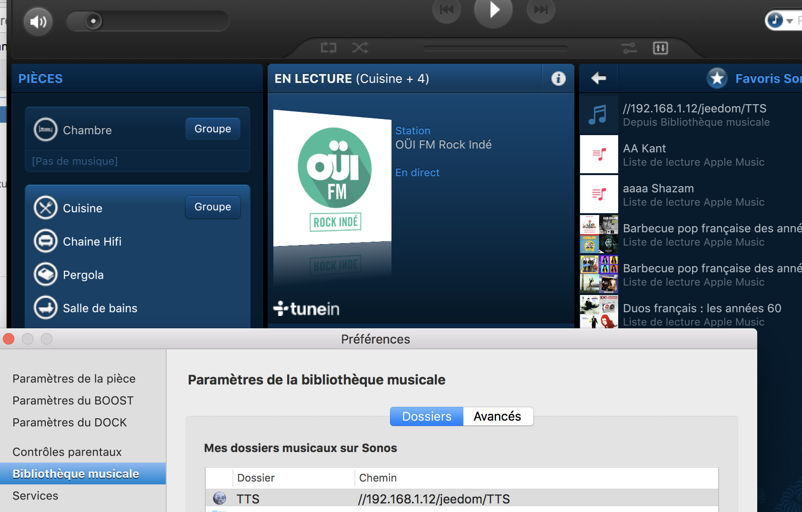Image resolution: width=802 pixels, height=512 pixels.
Task: Select the Cuisine room icon
Action: (46, 208)
